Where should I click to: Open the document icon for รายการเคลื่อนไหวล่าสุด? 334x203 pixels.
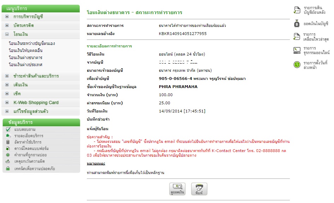[297, 37]
